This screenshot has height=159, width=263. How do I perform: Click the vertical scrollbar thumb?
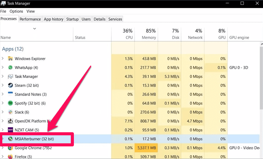261,78
